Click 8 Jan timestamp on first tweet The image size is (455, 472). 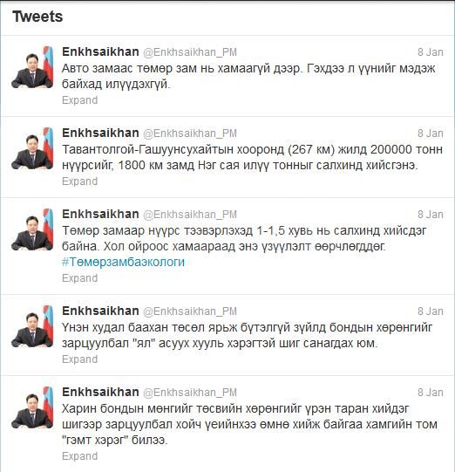[431, 52]
